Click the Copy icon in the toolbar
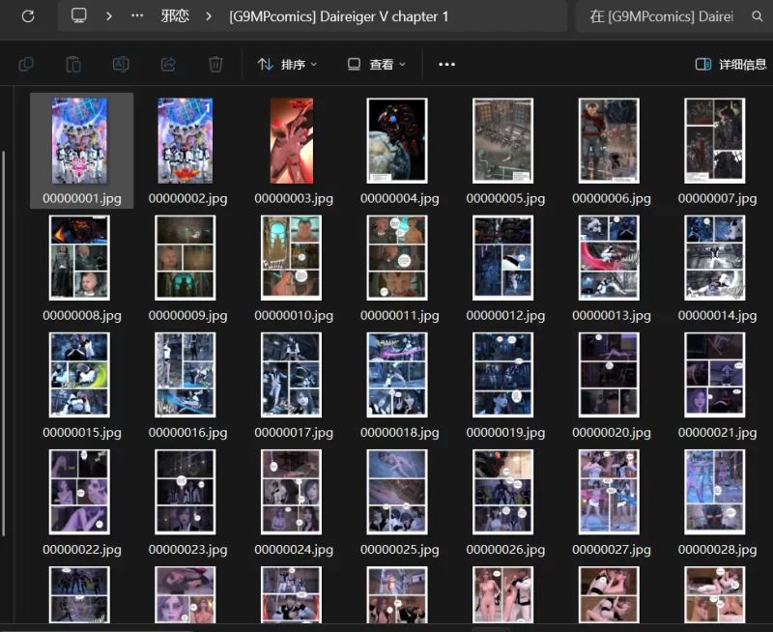Image resolution: width=773 pixels, height=632 pixels. (26, 64)
